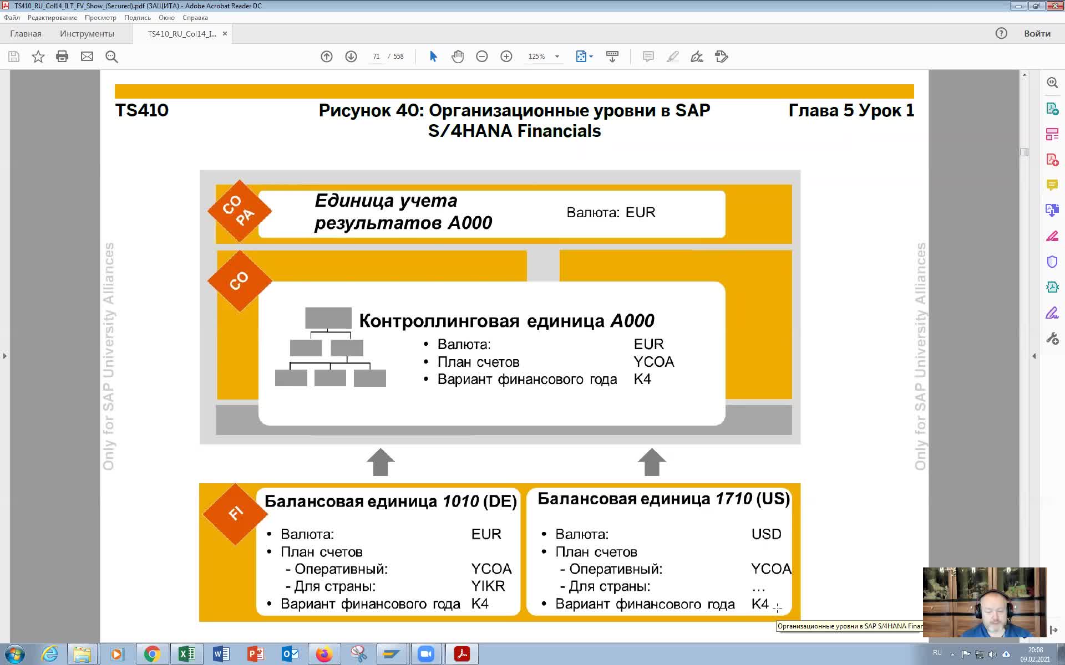Open the search tool in the right panel
This screenshot has height=665, width=1065.
1052,83
